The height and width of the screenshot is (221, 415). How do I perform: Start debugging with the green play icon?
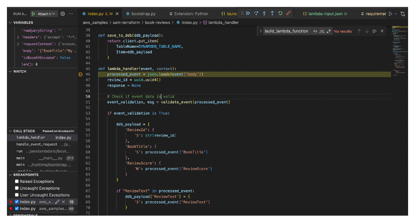[34, 14]
